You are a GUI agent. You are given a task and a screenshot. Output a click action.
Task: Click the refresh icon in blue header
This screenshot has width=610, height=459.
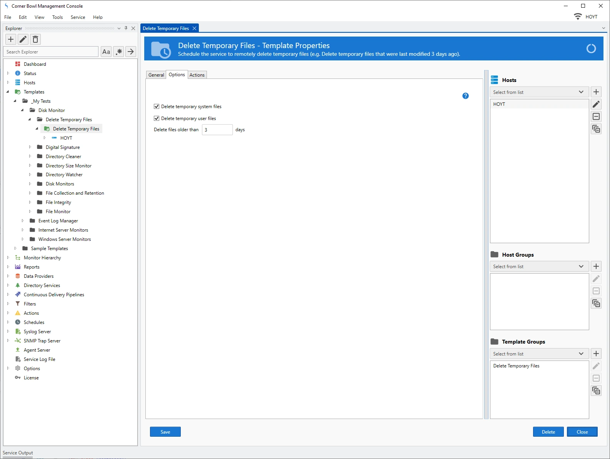591,48
